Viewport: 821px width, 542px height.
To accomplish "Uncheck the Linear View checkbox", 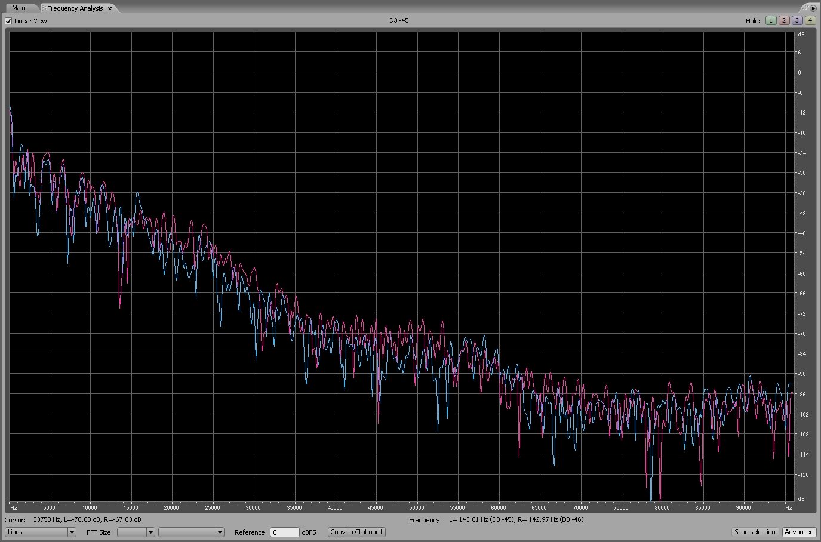I will point(8,21).
